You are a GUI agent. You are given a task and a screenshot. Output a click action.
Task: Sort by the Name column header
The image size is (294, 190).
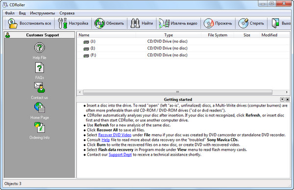click(106, 35)
